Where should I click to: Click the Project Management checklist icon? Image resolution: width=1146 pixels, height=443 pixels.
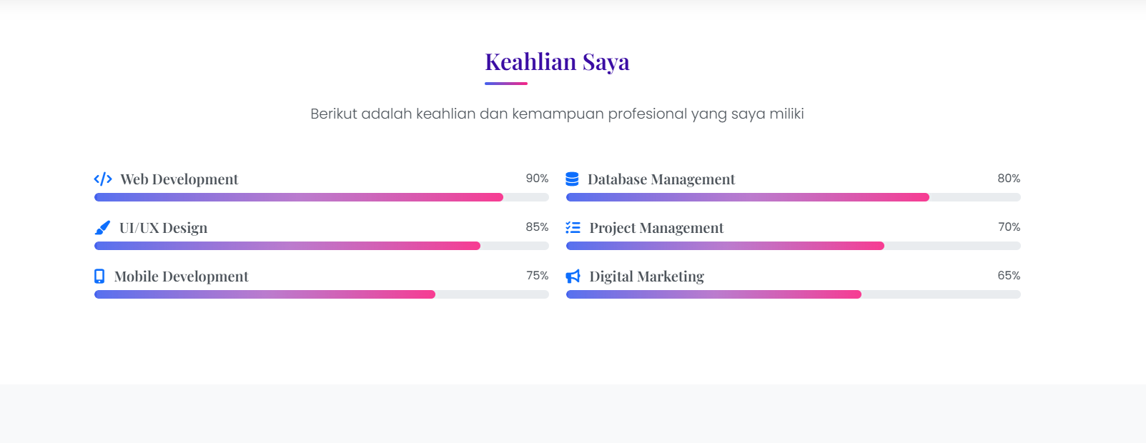pyautogui.click(x=573, y=227)
